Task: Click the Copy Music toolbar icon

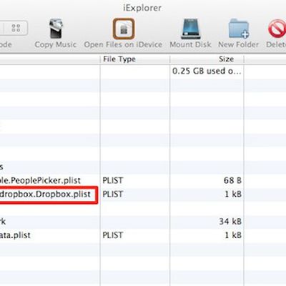Action: (56, 29)
